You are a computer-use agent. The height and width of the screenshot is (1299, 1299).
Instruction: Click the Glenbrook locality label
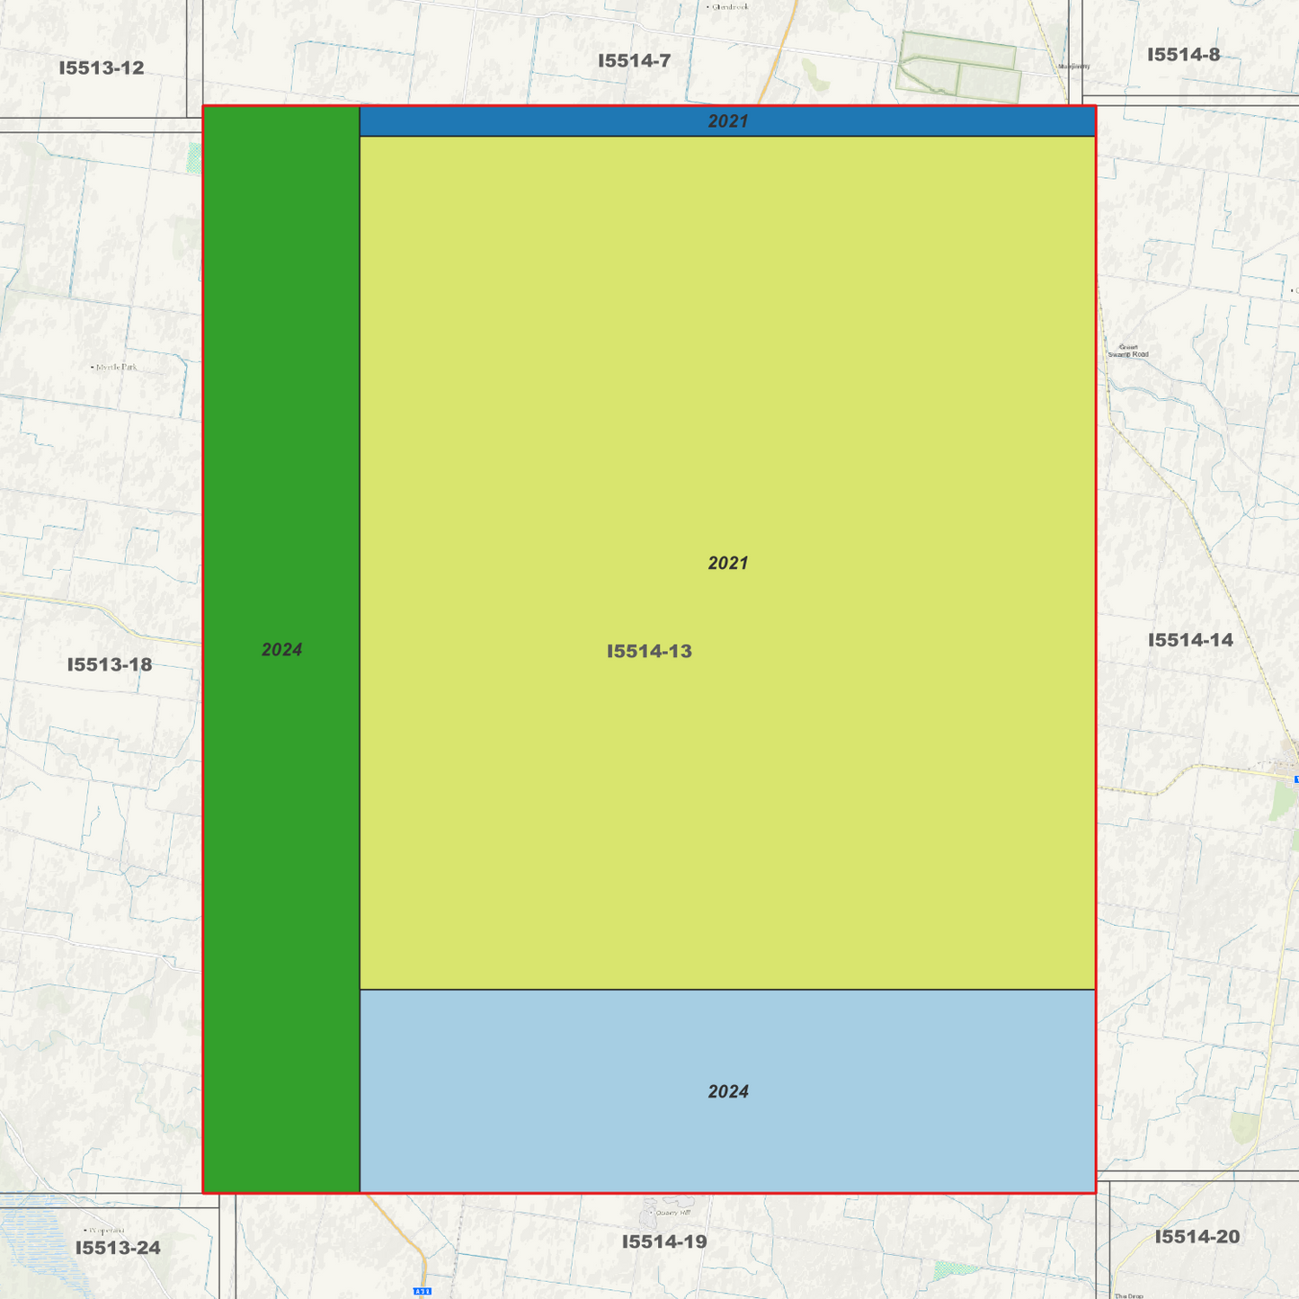coord(728,6)
